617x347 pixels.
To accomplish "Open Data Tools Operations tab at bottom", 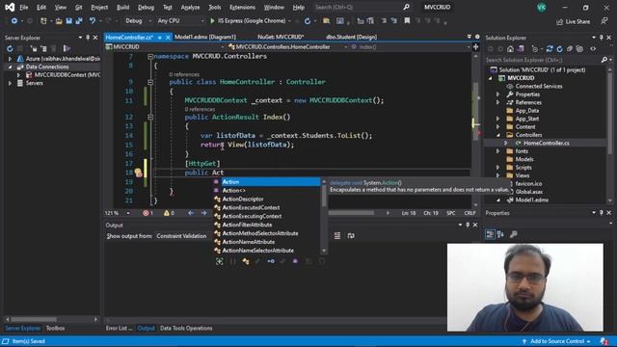I will pyautogui.click(x=186, y=328).
